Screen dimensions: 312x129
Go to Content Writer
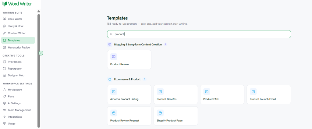[18, 33]
